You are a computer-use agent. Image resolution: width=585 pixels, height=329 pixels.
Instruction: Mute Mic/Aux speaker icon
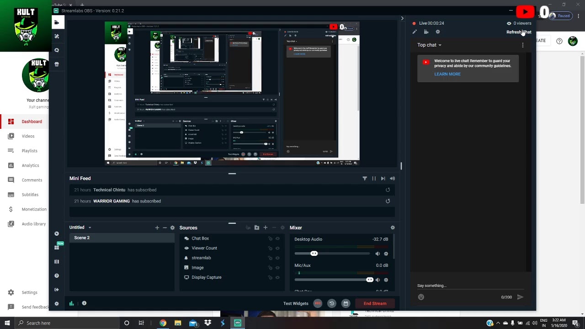point(378,280)
